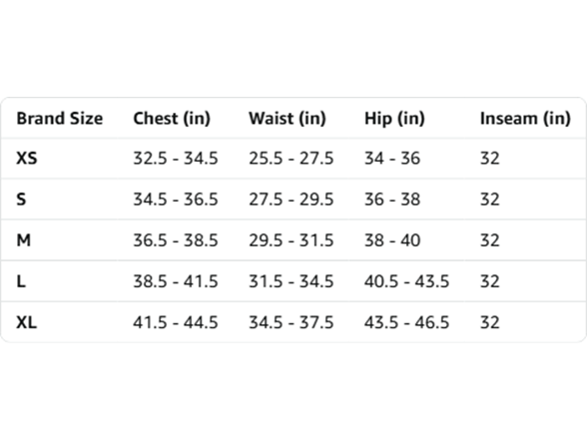
Task: Click waist value 25.5 - 27.5
Action: pos(292,159)
